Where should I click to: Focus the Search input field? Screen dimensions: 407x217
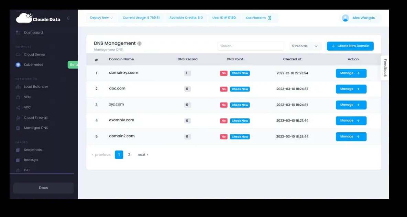coord(251,46)
